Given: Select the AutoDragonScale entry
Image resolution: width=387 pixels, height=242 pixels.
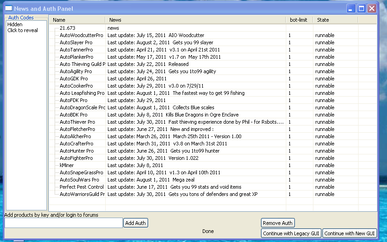Looking at the screenshot, I should pyautogui.click(x=83, y=107).
